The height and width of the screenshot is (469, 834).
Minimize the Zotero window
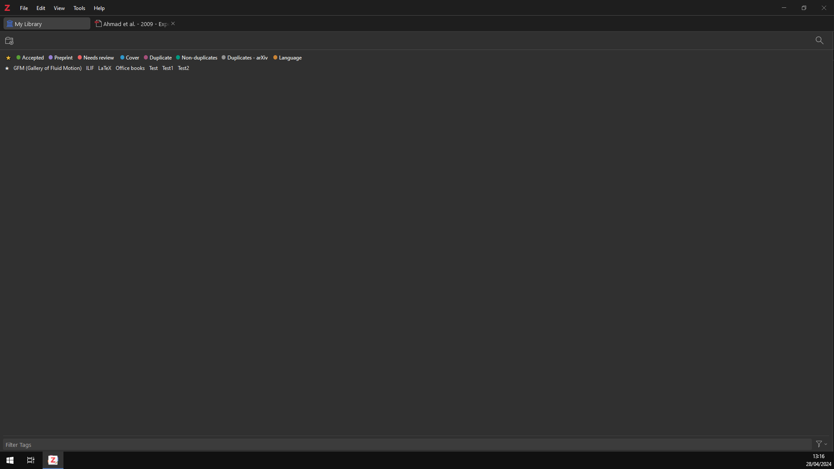pos(784,8)
